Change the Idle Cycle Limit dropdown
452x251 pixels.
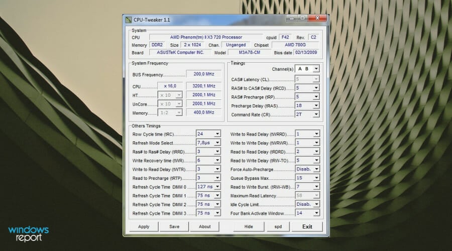point(307,204)
